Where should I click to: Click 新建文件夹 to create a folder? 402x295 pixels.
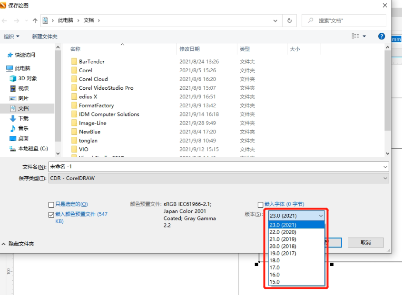[45, 37]
